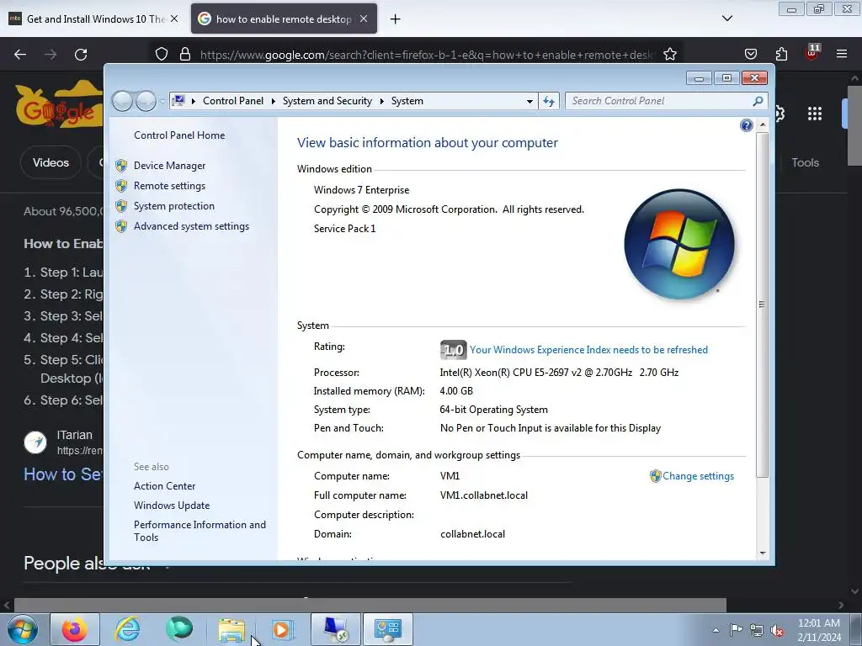
Task: Select the System breadcrumb
Action: click(x=407, y=101)
